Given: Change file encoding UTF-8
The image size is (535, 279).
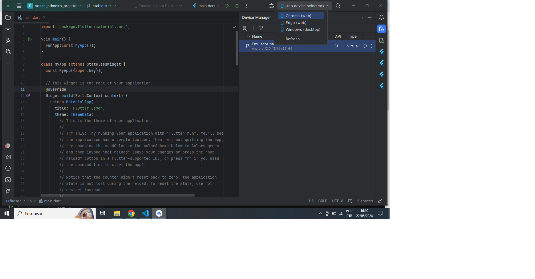Looking at the screenshot, I should coord(338,201).
